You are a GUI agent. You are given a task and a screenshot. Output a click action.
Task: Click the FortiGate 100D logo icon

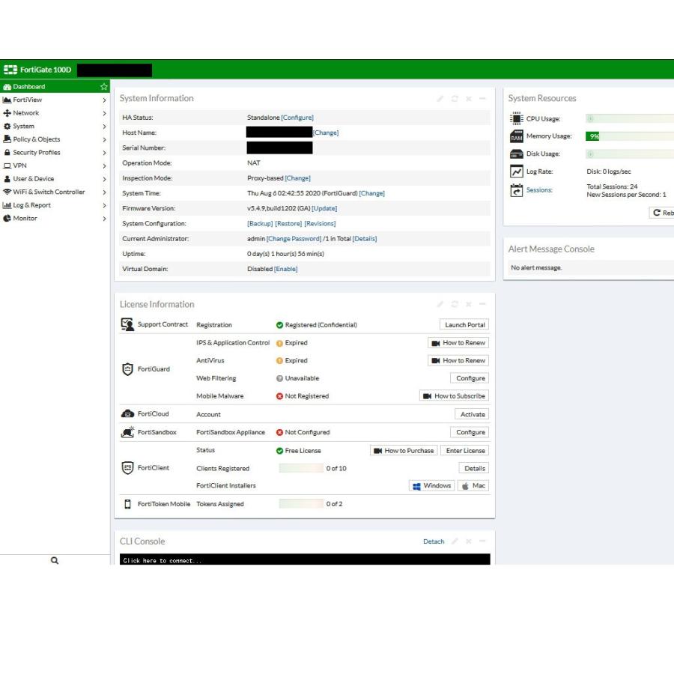(10, 70)
